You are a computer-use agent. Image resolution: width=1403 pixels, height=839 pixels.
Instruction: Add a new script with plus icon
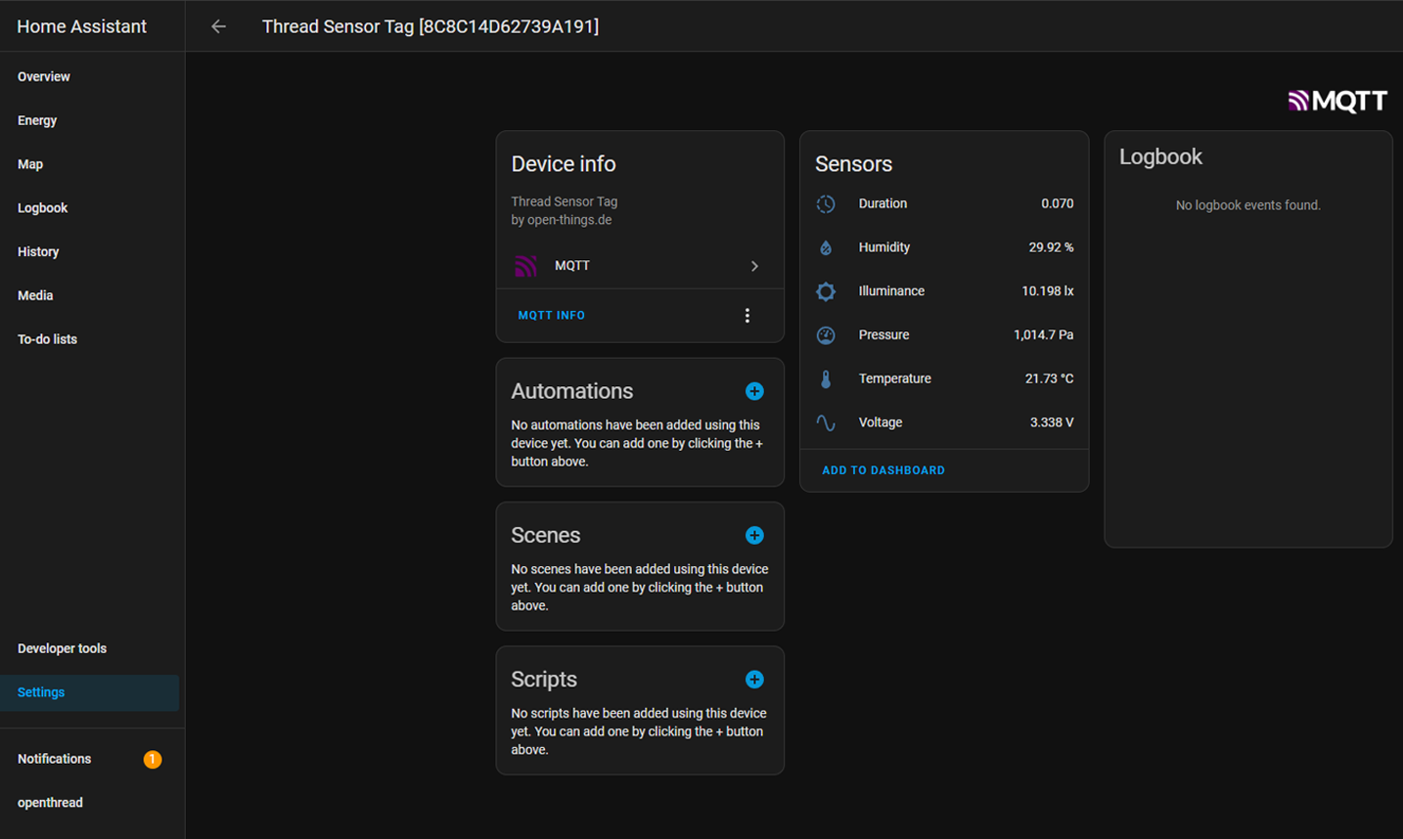tap(754, 680)
